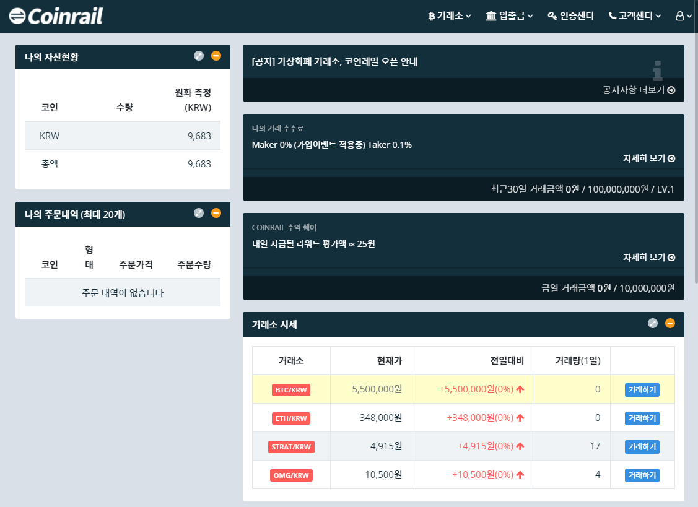
Task: Click the bitcoin icon beside 거래소
Action: [431, 17]
